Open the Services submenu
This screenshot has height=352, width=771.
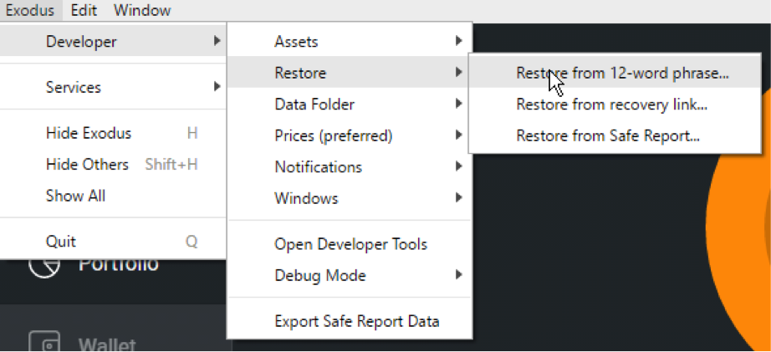coord(113,88)
